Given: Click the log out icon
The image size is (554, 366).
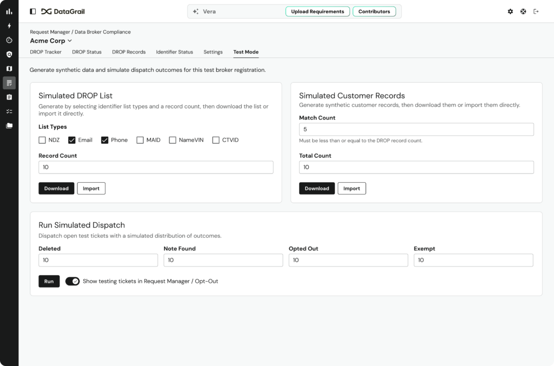Looking at the screenshot, I should 536,12.
